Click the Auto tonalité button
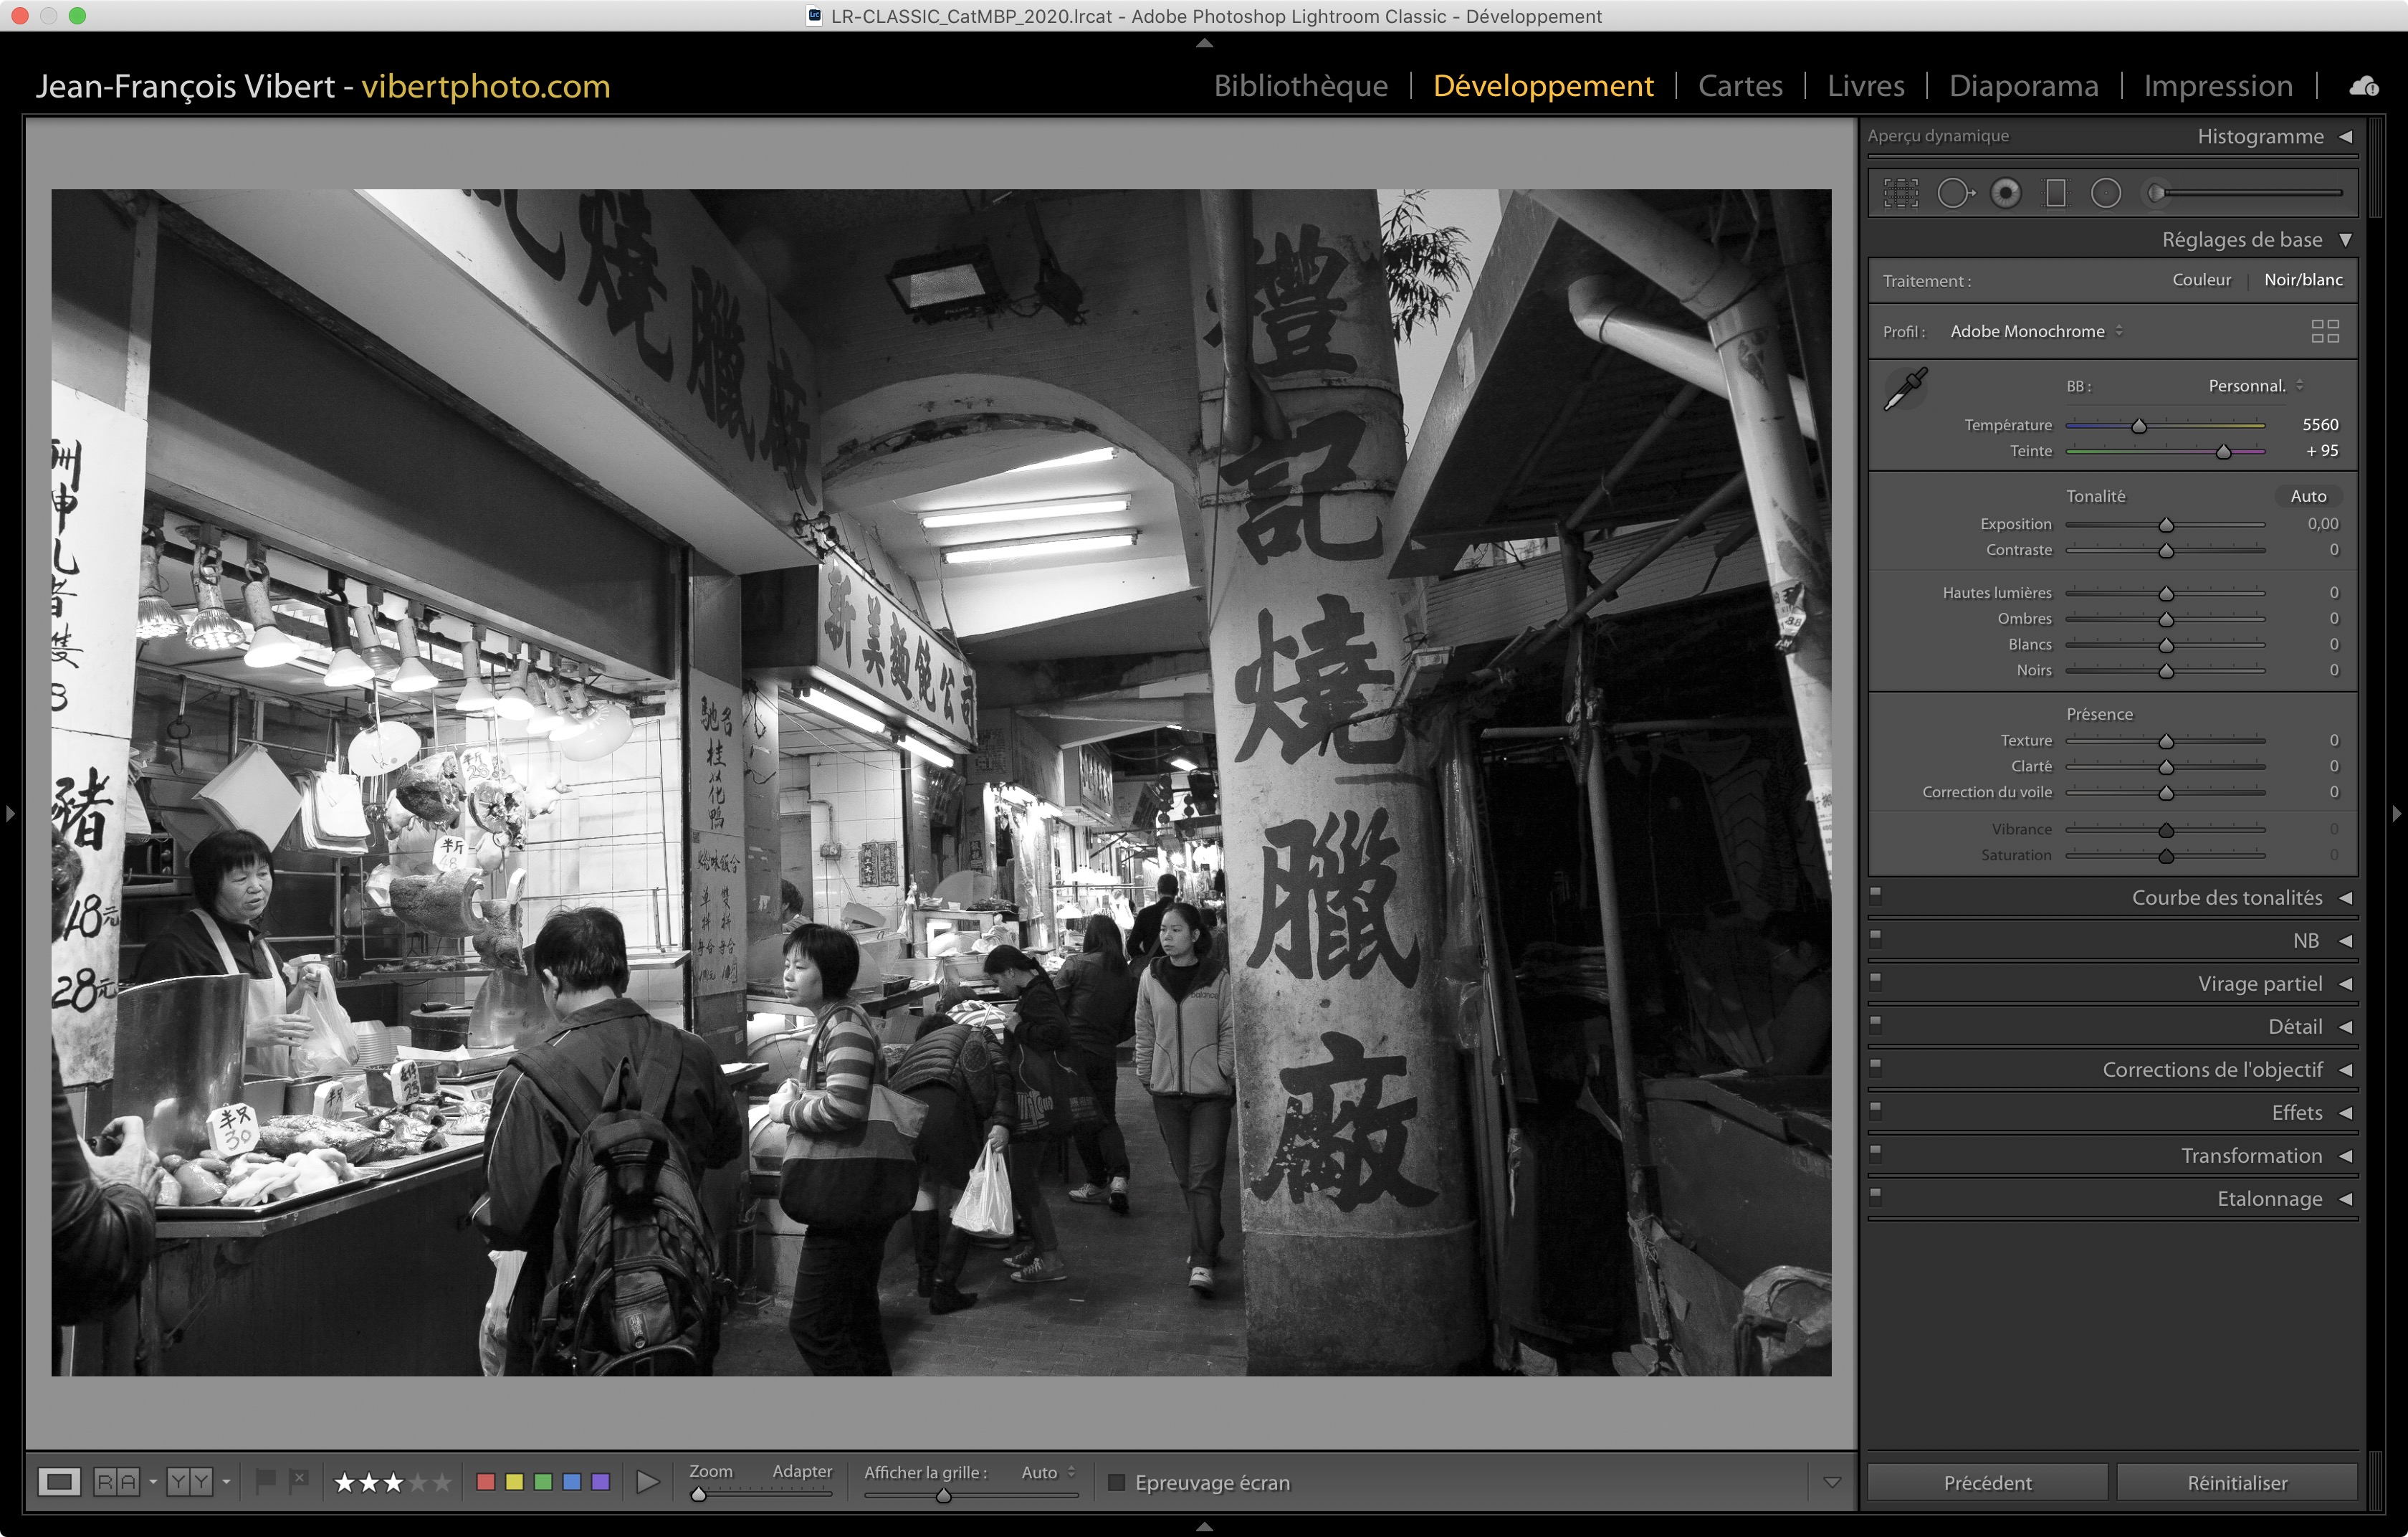This screenshot has height=1537, width=2408. (2308, 496)
